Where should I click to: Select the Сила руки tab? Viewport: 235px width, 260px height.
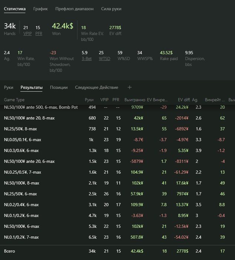click(111, 9)
